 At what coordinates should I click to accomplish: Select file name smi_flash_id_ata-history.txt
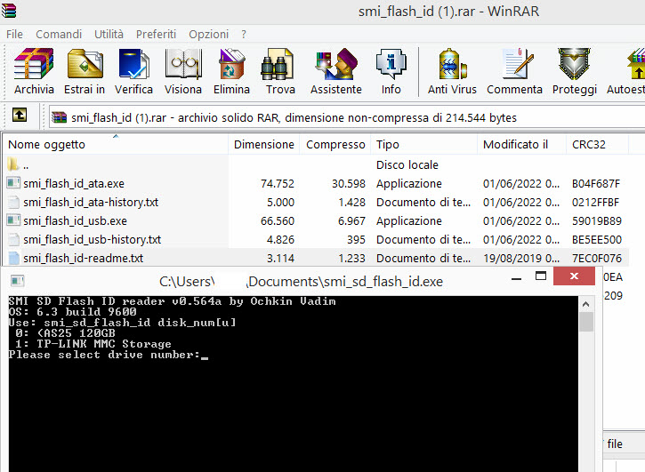[91, 203]
